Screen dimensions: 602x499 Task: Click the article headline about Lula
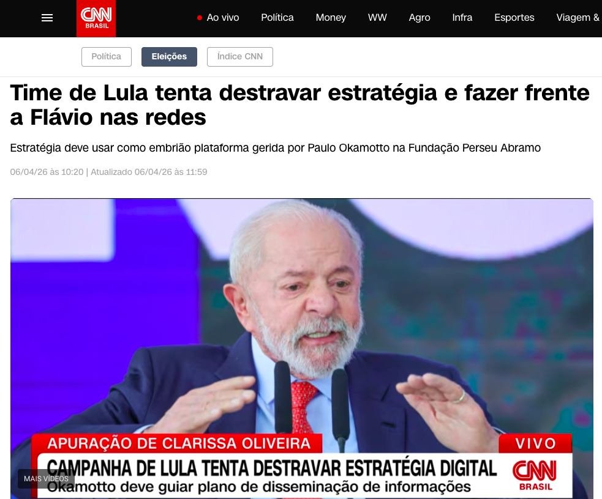(x=299, y=105)
